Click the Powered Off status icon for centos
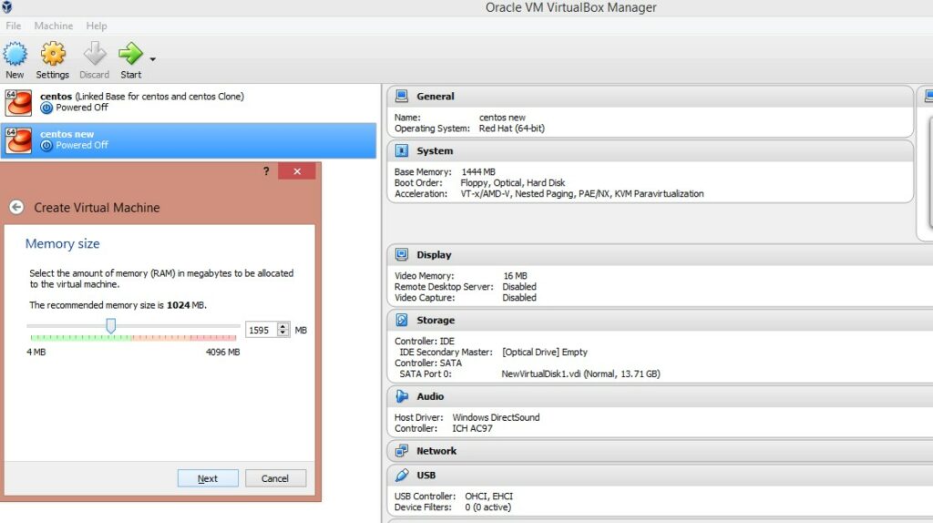 [x=46, y=108]
